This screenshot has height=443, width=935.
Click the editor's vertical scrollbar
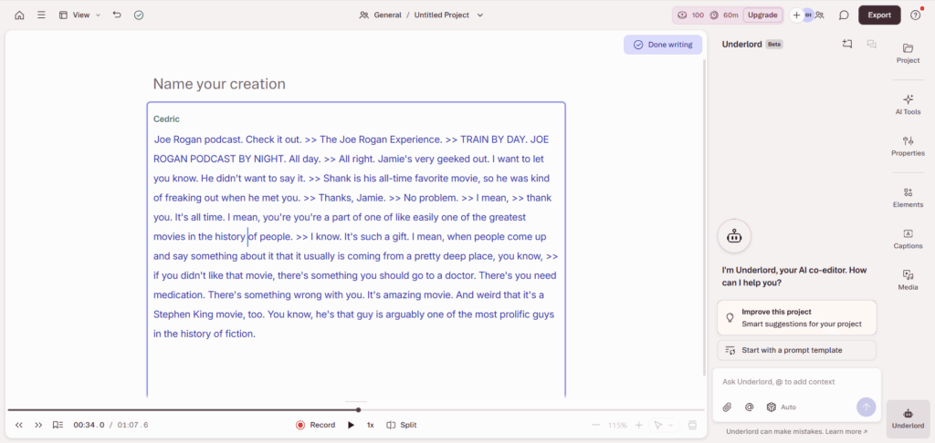(704, 216)
